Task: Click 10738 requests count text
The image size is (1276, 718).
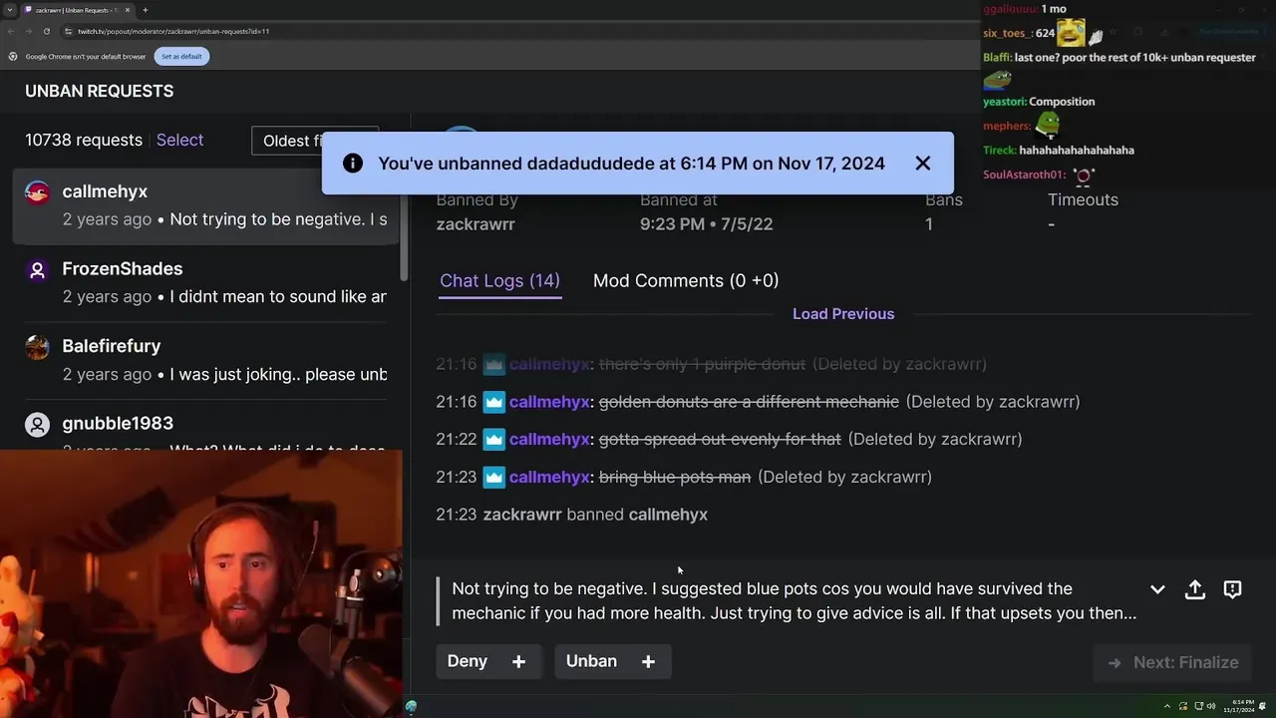Action: pos(84,141)
